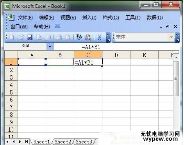This screenshot has height=145, width=184.
Task: Select row 7 header
Action: click(x=11, y=107)
